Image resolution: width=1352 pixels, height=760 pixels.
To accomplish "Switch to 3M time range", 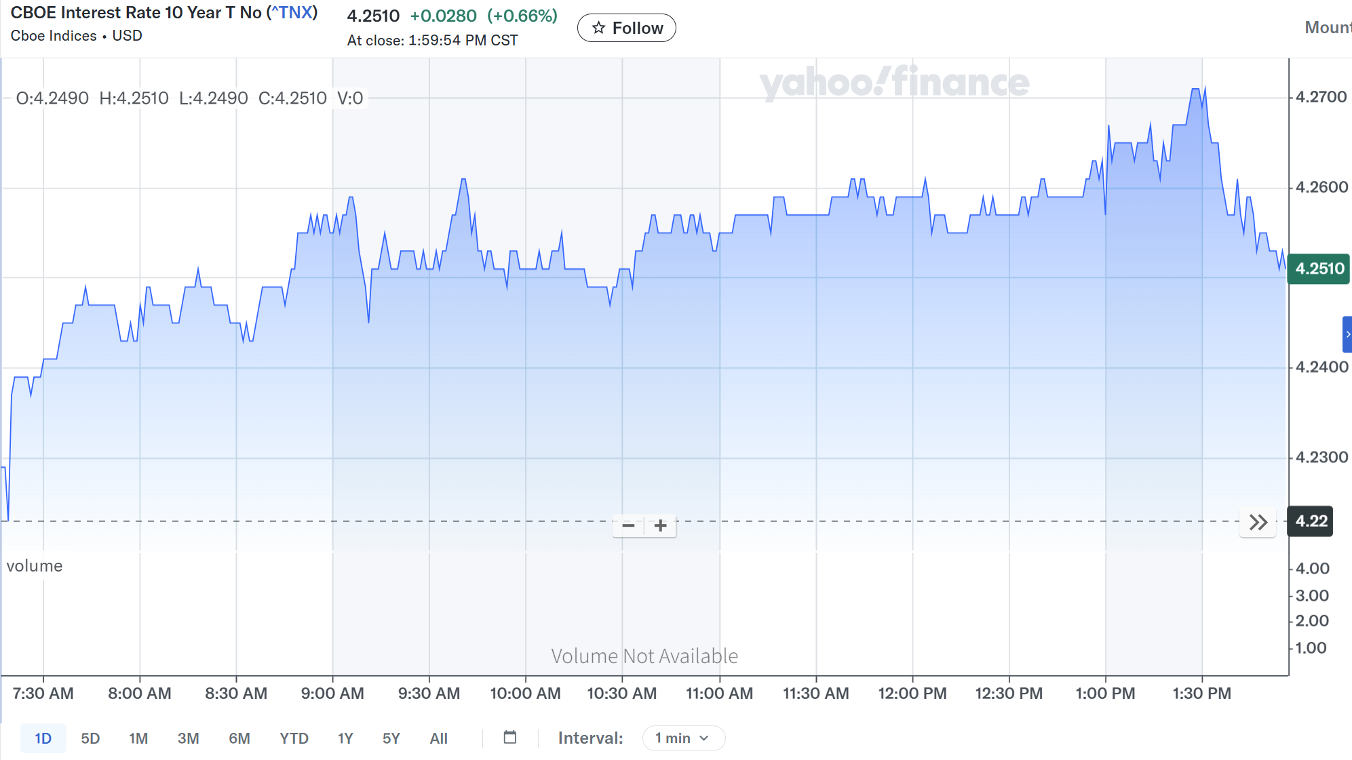I will coord(188,738).
